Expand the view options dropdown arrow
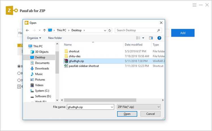This screenshot has width=212, height=131. click(x=143, y=38)
